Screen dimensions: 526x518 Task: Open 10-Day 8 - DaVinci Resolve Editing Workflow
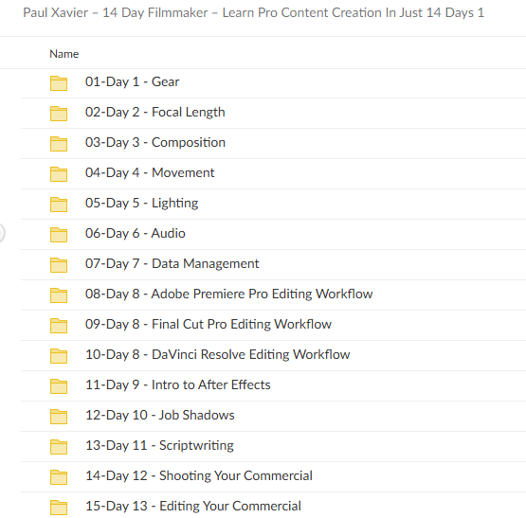217,354
